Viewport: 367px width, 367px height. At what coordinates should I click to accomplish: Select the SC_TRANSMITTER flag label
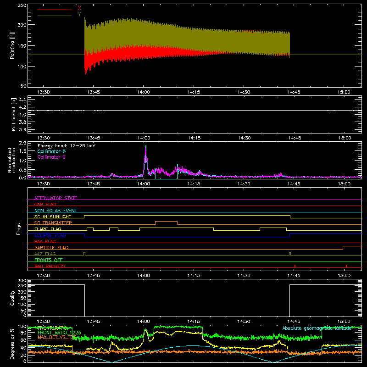tap(53, 222)
